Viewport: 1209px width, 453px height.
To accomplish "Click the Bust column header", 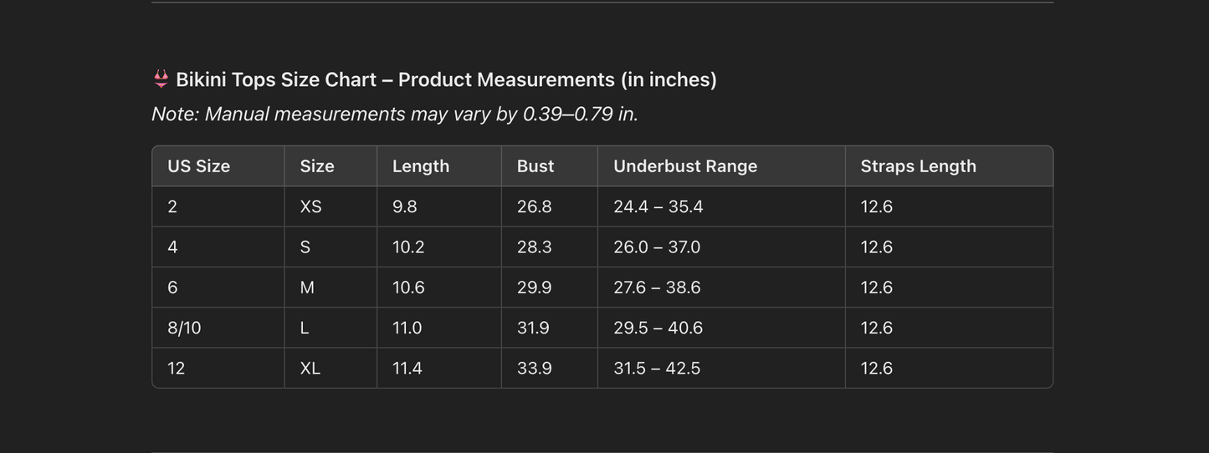I will [x=535, y=166].
